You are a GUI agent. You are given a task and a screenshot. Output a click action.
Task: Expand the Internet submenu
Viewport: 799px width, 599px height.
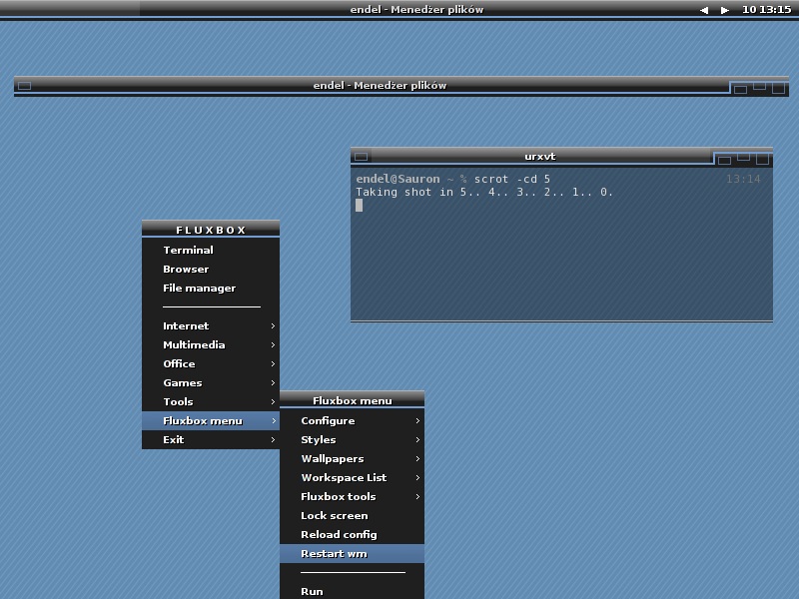(211, 326)
